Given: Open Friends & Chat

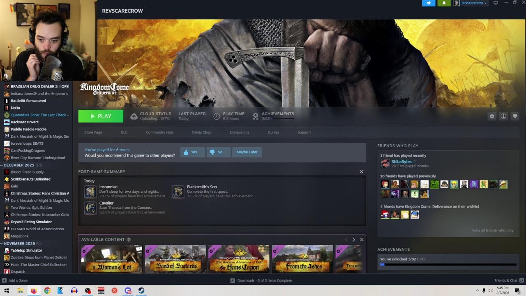Looking at the screenshot, I should (x=508, y=281).
